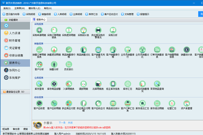203x135 pixels.
Task: Open the 销售分析 report icon
Action: pos(54,64)
